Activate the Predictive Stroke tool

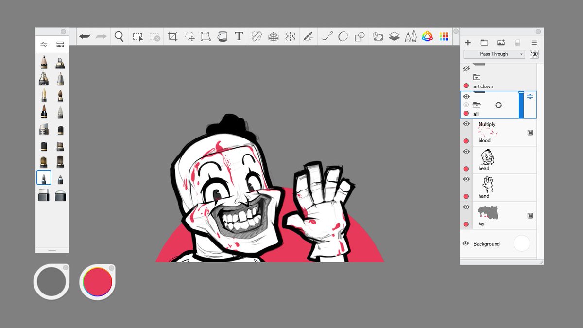click(x=327, y=36)
